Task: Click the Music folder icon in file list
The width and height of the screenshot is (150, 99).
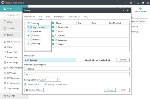Action: coord(56,31)
